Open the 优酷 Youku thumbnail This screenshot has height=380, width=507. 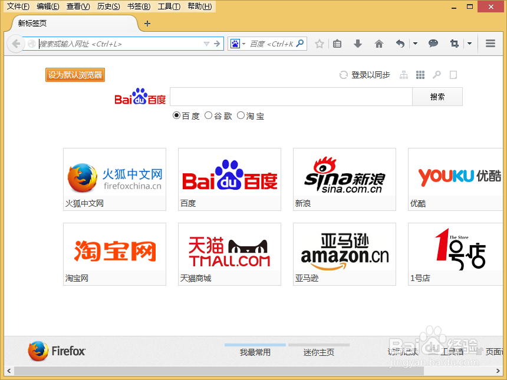[456, 179]
